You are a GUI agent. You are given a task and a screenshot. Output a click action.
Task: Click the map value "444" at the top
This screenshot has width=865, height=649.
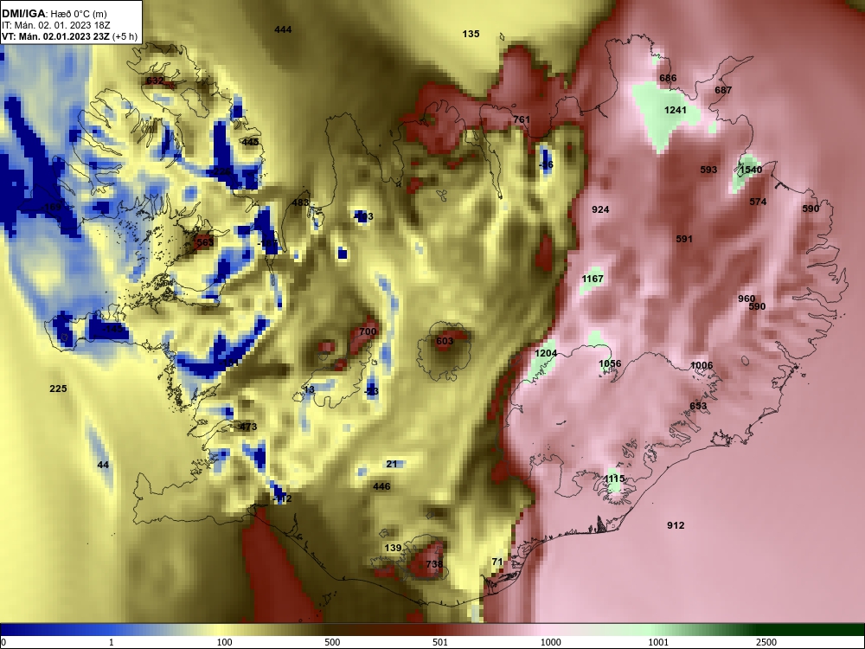(283, 29)
